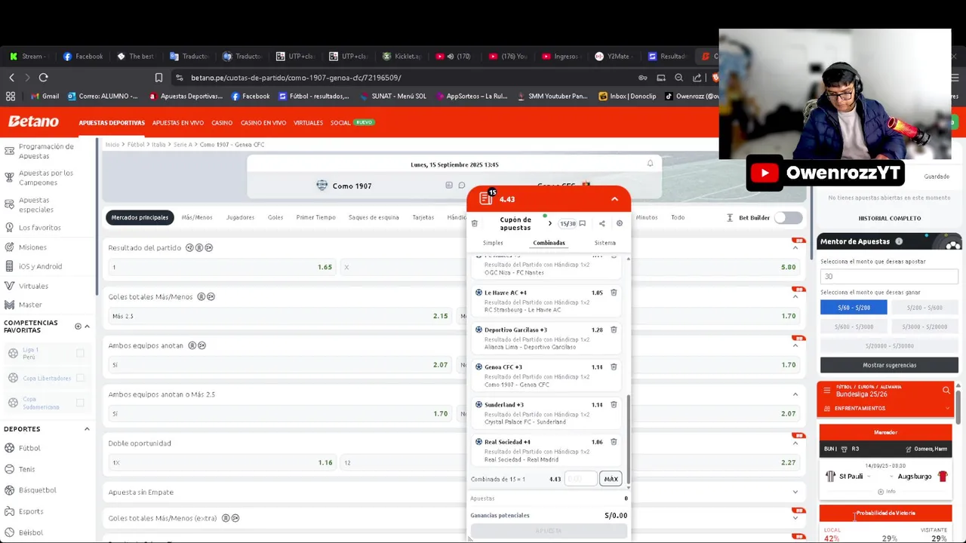The height and width of the screenshot is (543, 966).
Task: Open Básquetbol in sports sidebar
Action: tap(37, 490)
